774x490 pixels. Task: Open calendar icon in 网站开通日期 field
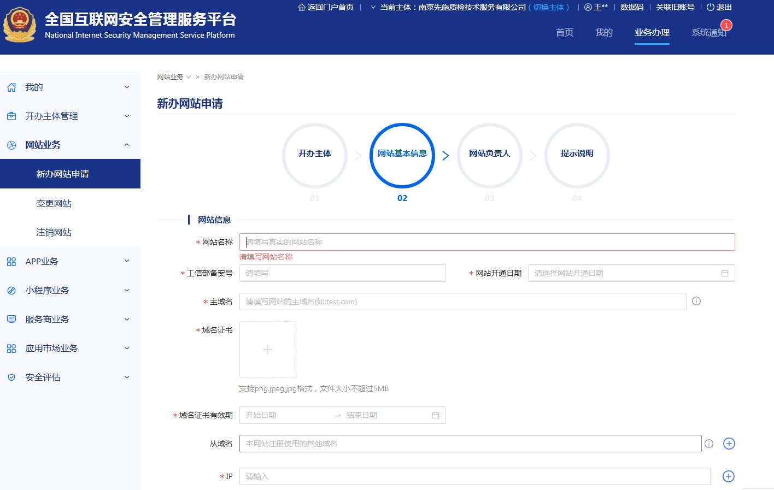(725, 273)
